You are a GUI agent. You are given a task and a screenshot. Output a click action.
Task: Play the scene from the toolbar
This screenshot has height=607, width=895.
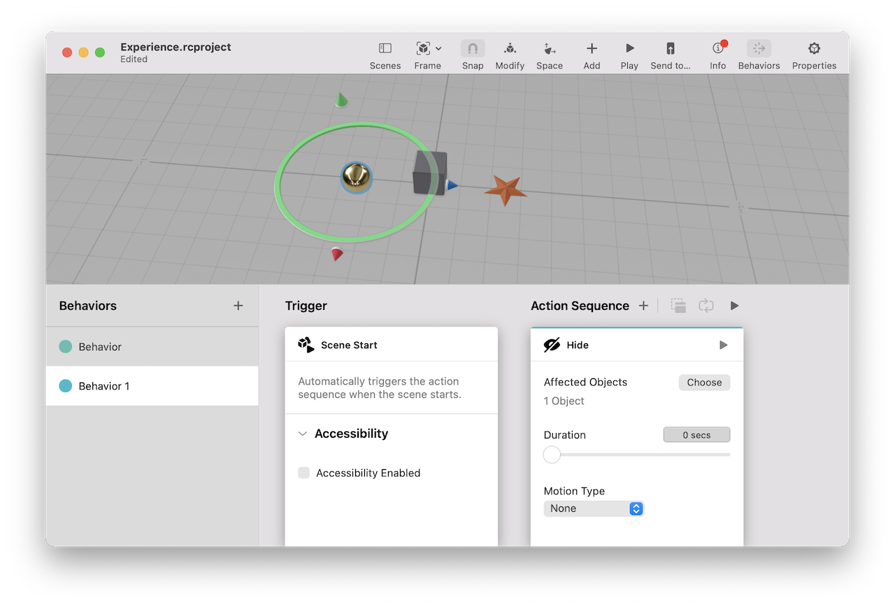point(629,55)
